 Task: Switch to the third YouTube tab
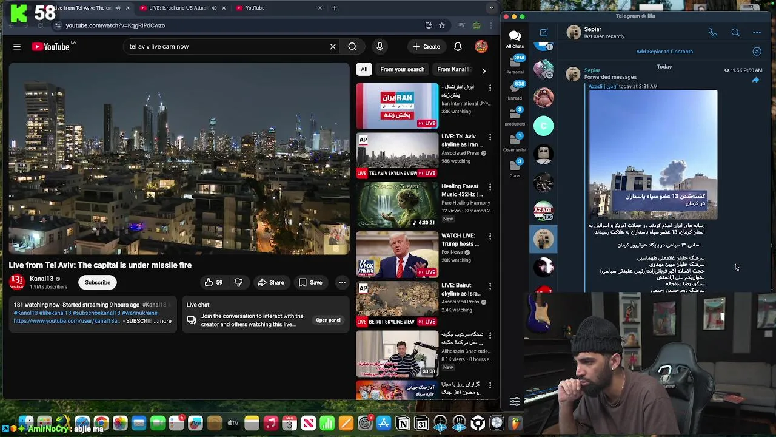pyautogui.click(x=279, y=8)
